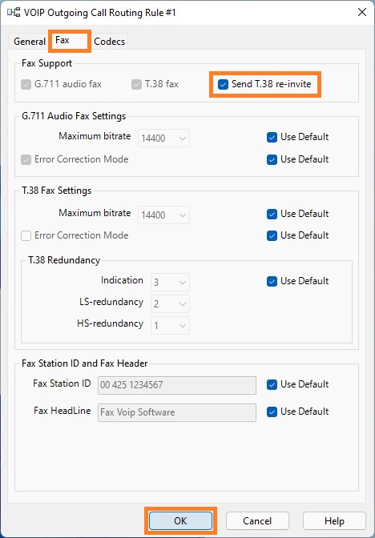Switch to the General tab
The height and width of the screenshot is (538, 375).
30,42
